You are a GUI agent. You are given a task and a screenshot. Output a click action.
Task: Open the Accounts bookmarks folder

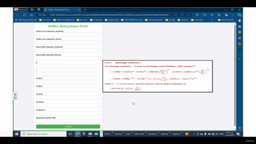tap(45, 20)
